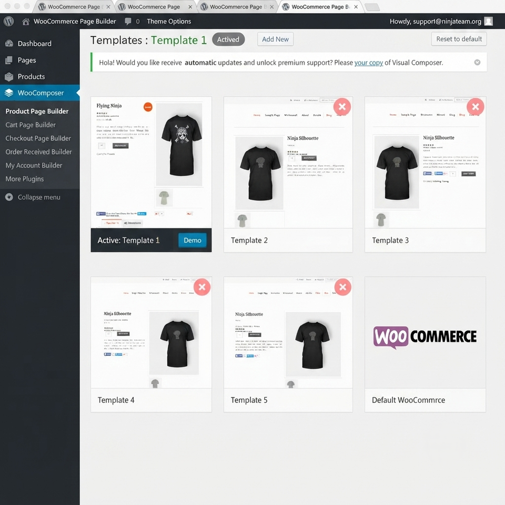
Task: Open the comments bubble icon
Action: (x=128, y=21)
